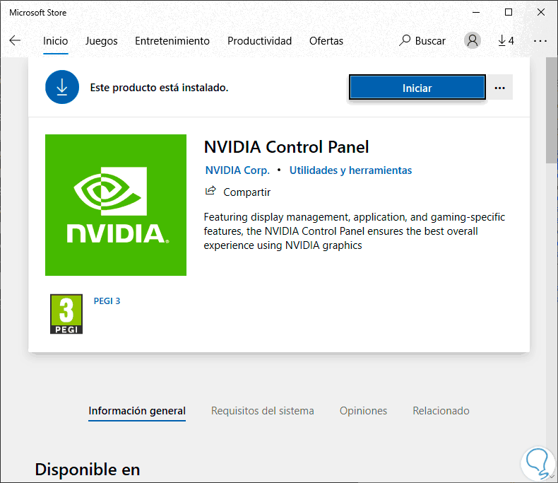Screen dimensions: 558x483
Task: Click the PEGI 3 rating badge
Action: [66, 314]
